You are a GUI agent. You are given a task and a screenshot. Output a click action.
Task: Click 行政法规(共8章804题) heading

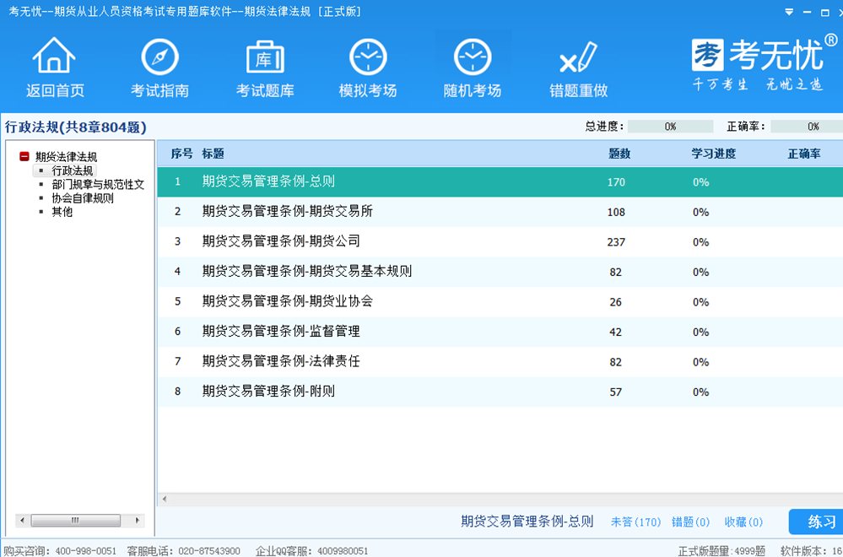point(75,127)
